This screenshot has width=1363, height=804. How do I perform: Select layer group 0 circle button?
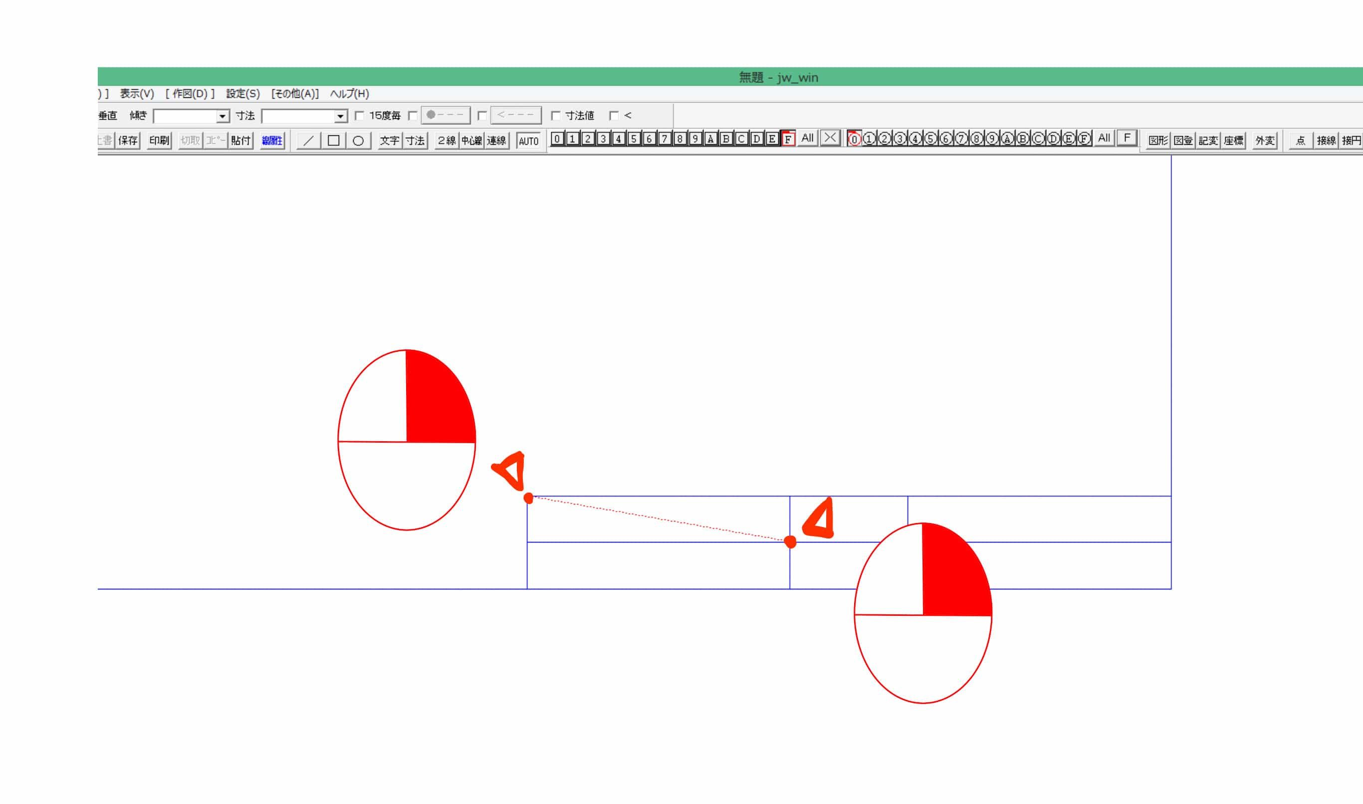pyautogui.click(x=854, y=139)
